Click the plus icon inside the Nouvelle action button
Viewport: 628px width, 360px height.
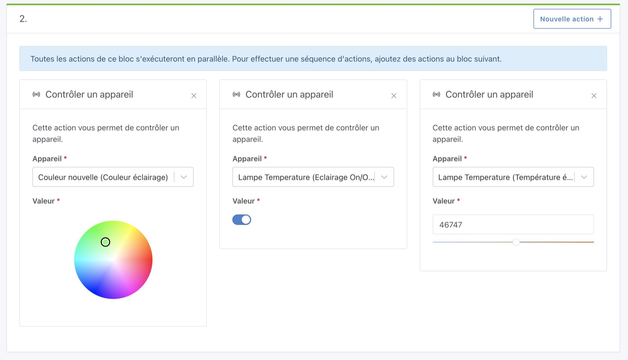pyautogui.click(x=601, y=18)
